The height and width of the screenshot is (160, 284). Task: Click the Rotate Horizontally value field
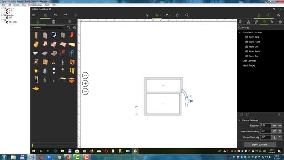(x=266, y=132)
